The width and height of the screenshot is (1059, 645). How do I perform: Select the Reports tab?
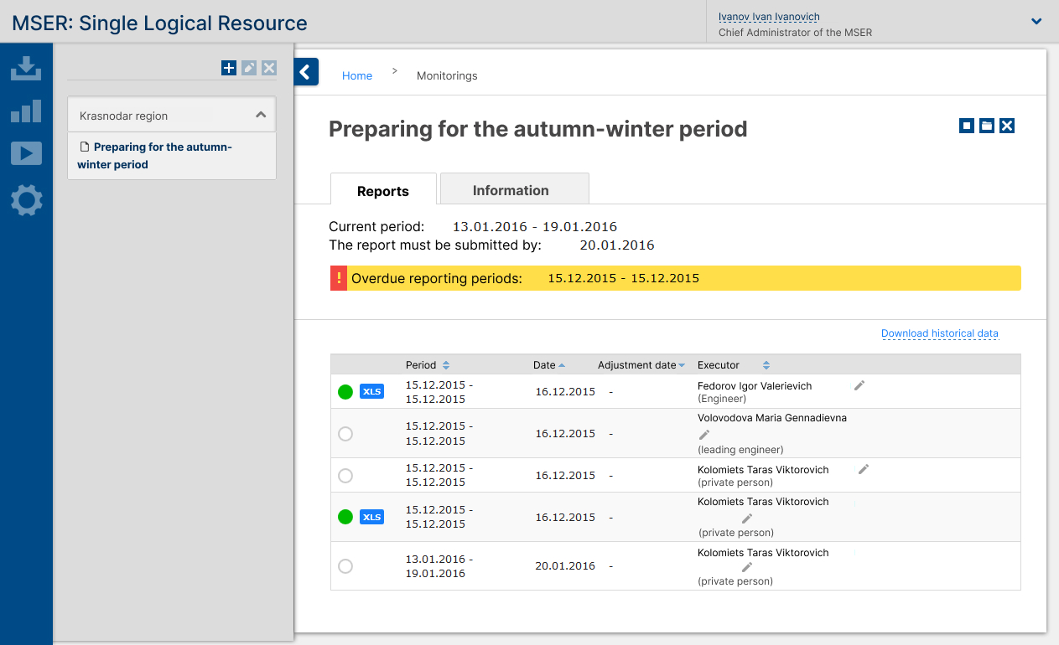(x=383, y=191)
